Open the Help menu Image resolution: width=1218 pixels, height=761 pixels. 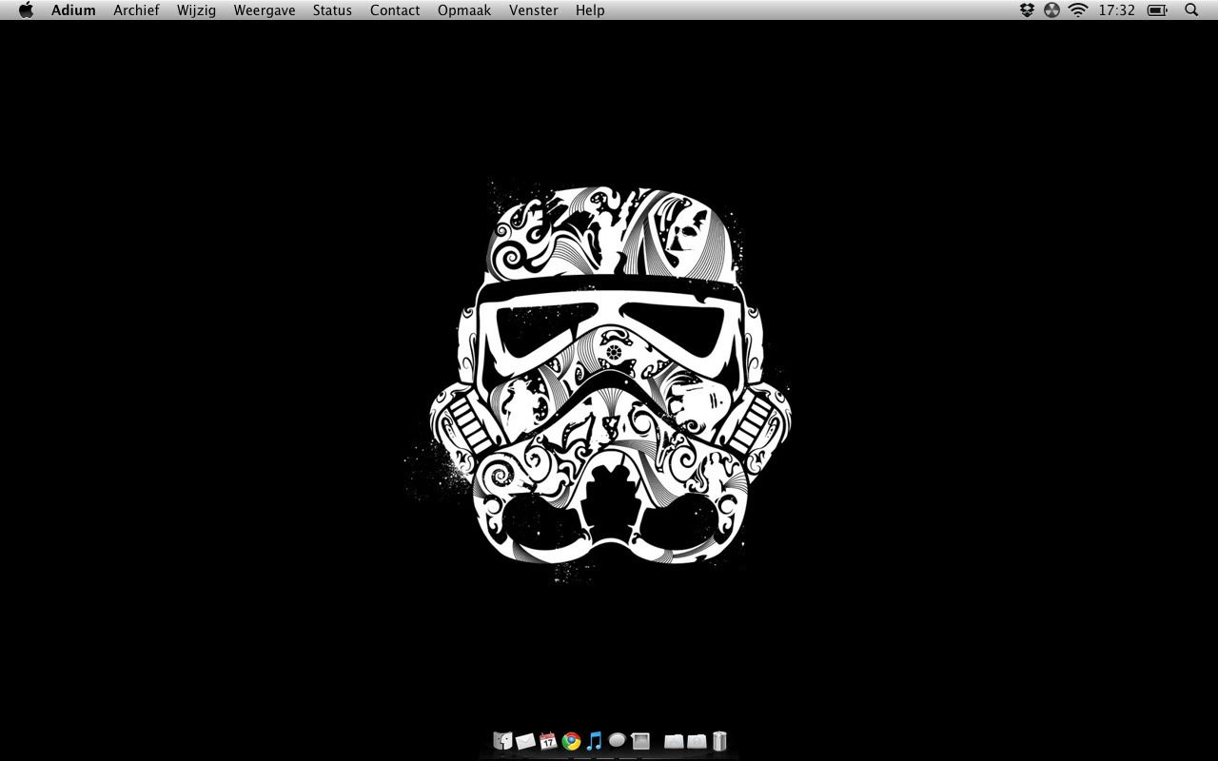point(590,10)
